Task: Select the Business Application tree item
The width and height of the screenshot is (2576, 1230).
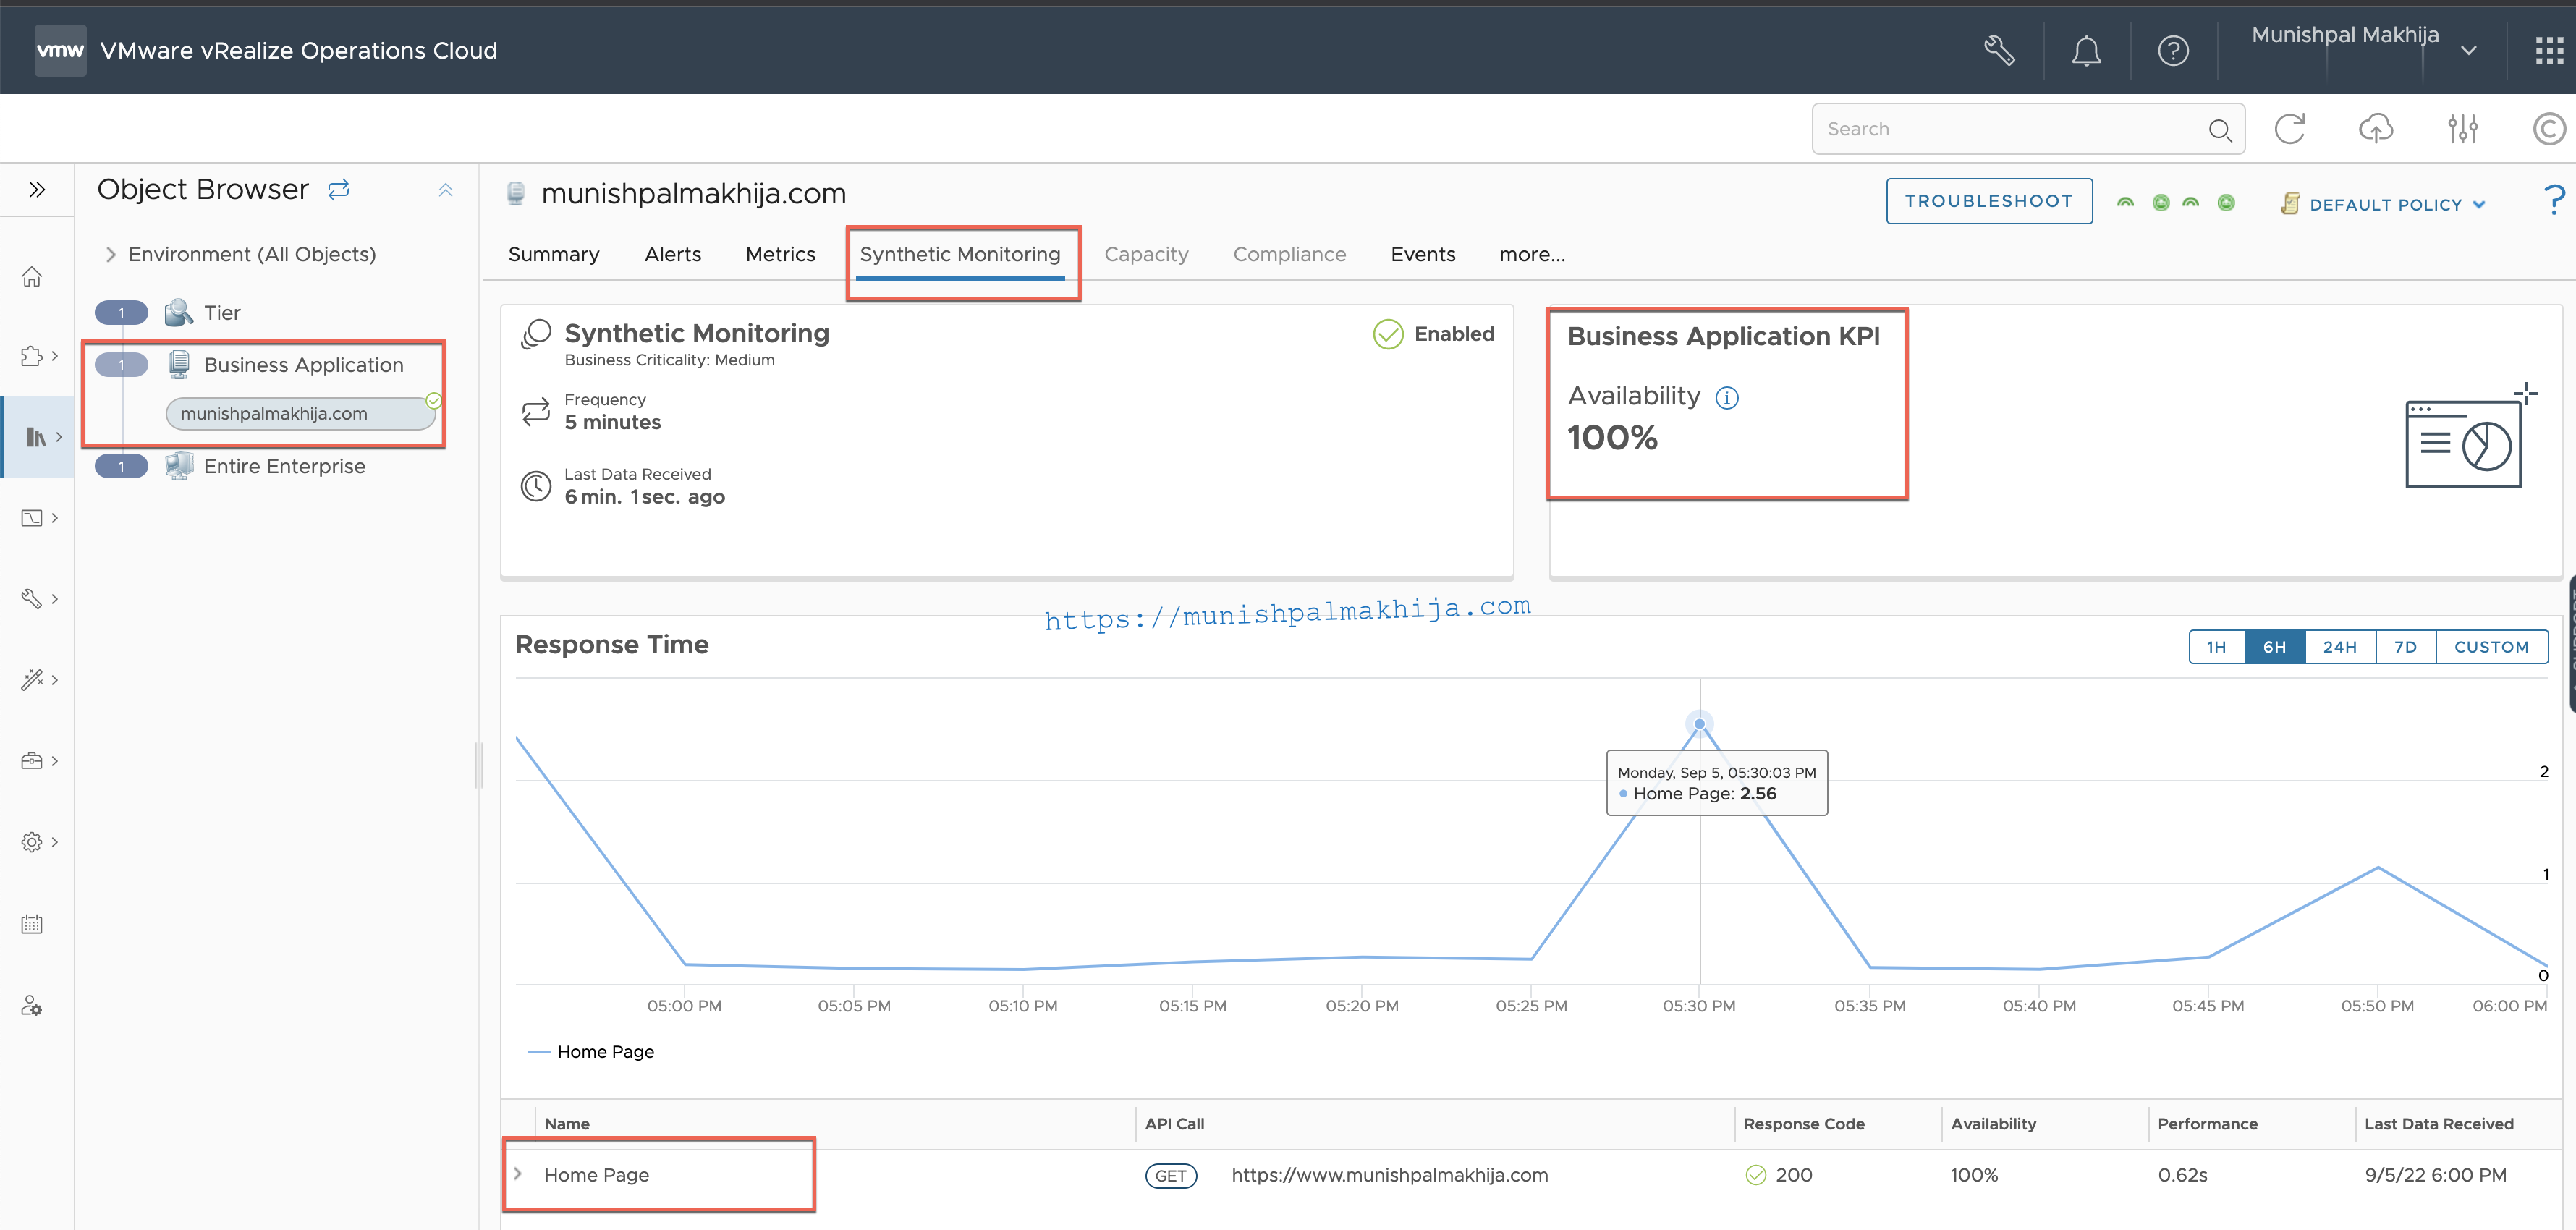Action: [x=303, y=365]
